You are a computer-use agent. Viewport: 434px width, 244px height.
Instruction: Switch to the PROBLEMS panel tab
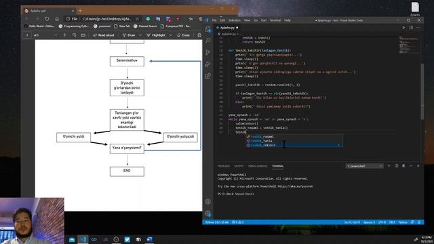tap(224, 166)
